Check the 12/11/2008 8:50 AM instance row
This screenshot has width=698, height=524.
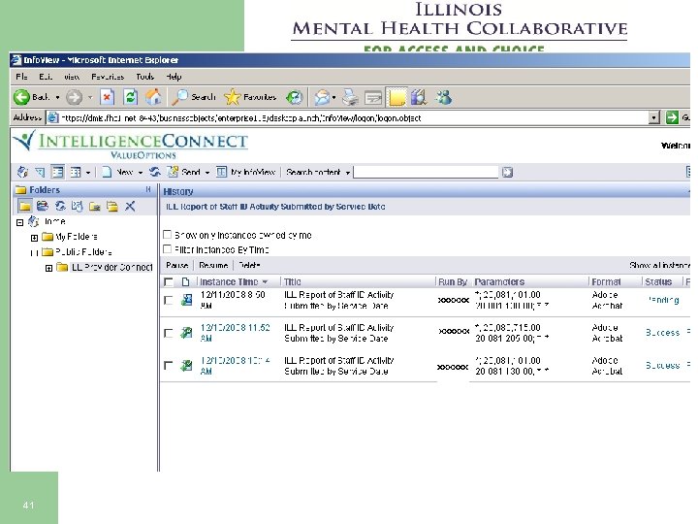coord(169,300)
